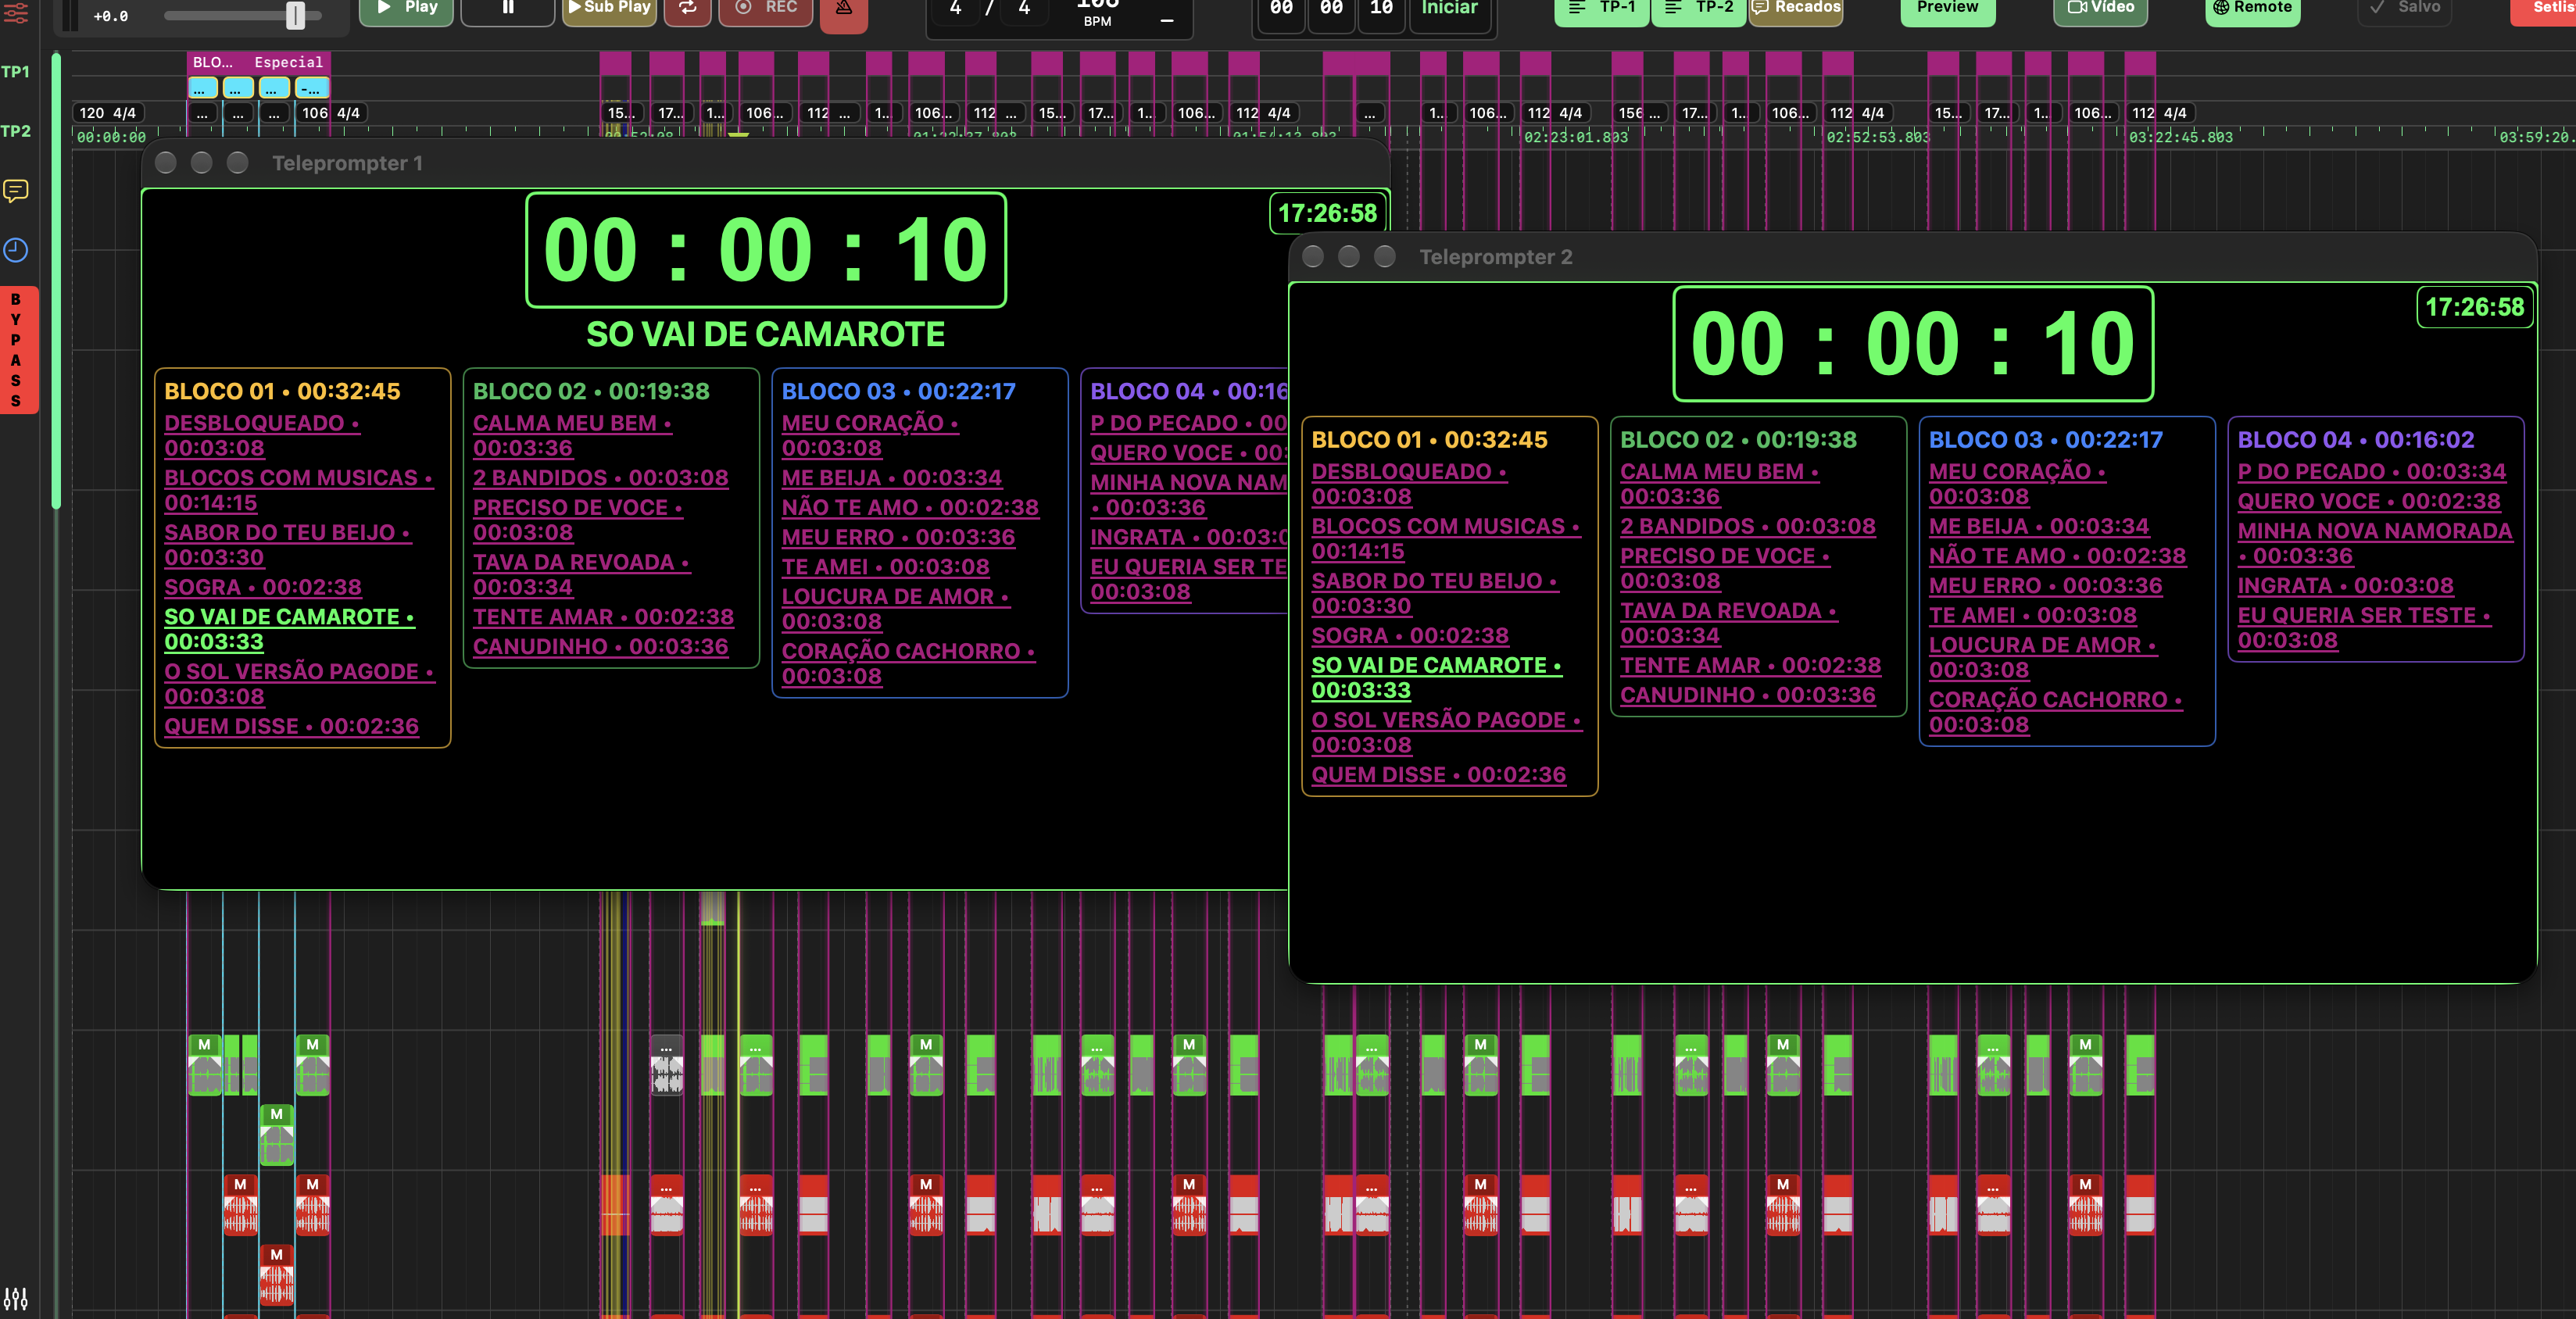The height and width of the screenshot is (1319, 2576).
Task: Toggle the BYPASS vertical button
Action: (x=18, y=349)
